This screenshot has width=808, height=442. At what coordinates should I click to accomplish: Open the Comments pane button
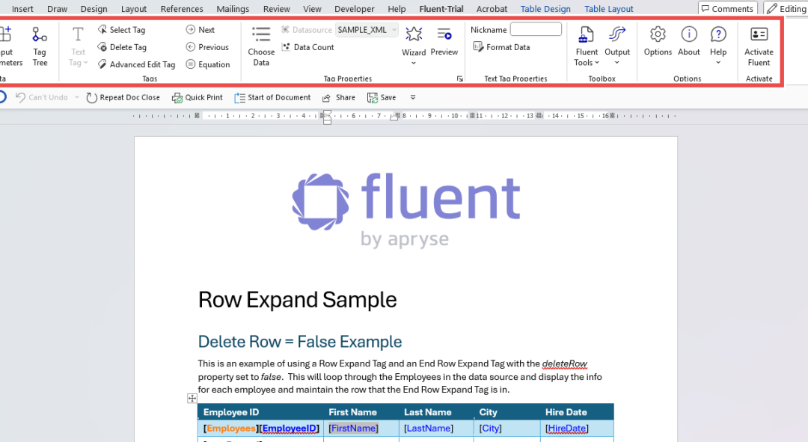(x=728, y=9)
